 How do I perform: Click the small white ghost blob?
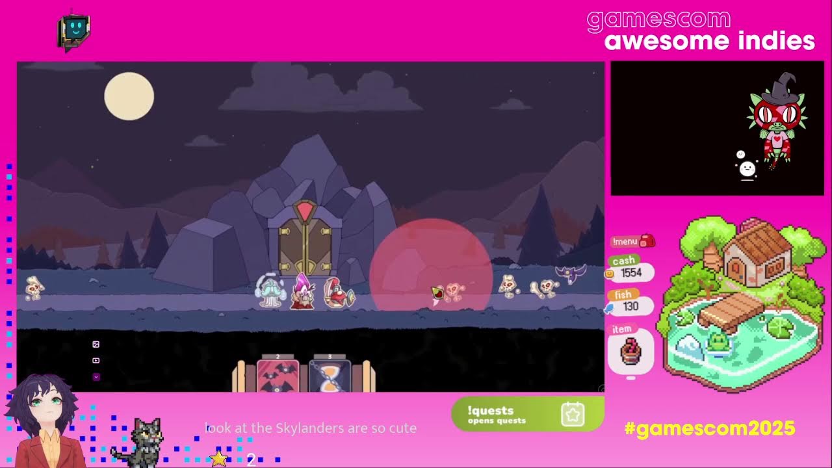(747, 170)
